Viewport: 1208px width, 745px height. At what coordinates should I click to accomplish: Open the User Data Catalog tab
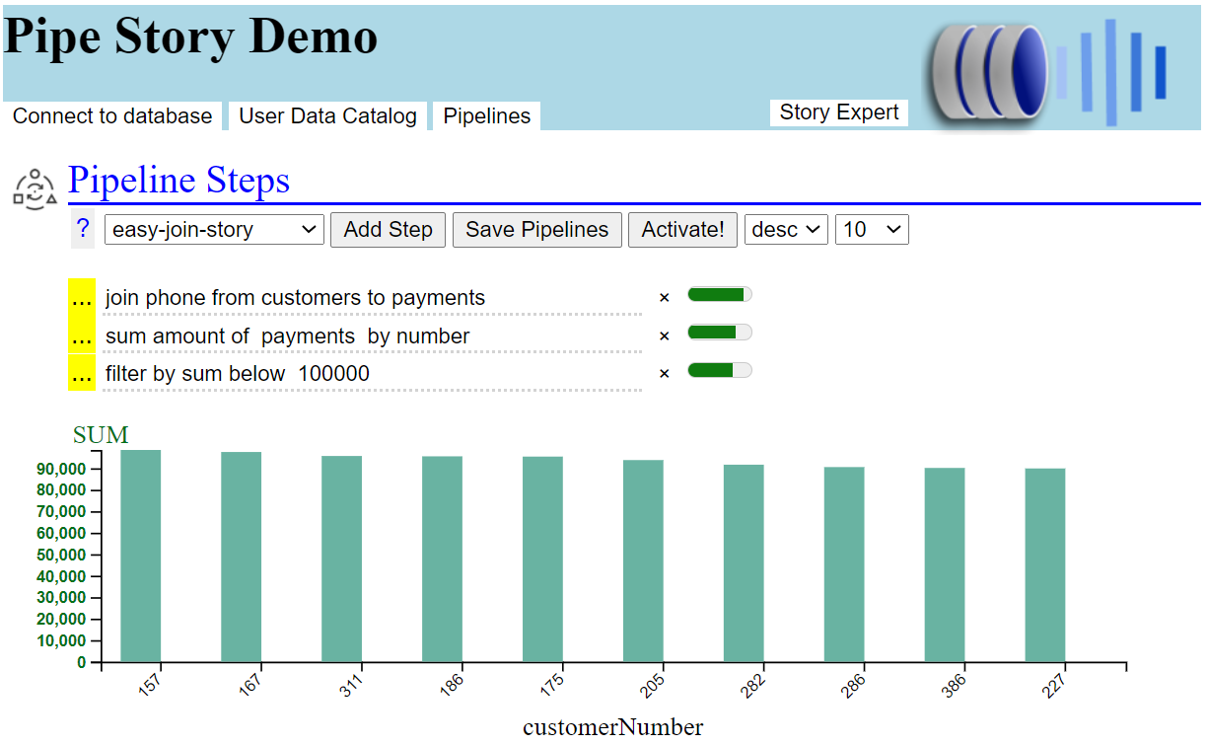click(x=328, y=116)
